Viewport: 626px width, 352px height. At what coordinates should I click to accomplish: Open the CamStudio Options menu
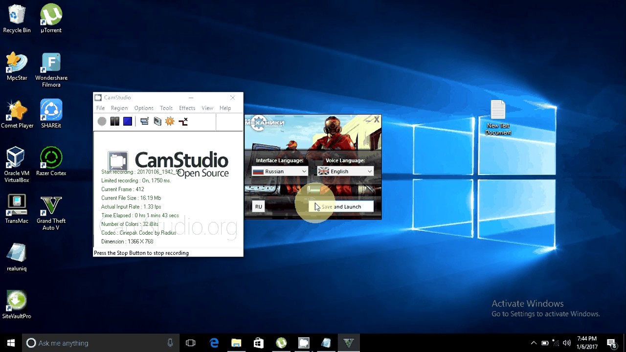pos(144,108)
